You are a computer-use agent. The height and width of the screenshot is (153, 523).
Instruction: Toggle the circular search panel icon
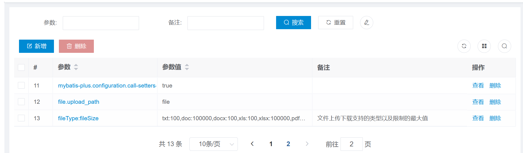[x=505, y=46]
